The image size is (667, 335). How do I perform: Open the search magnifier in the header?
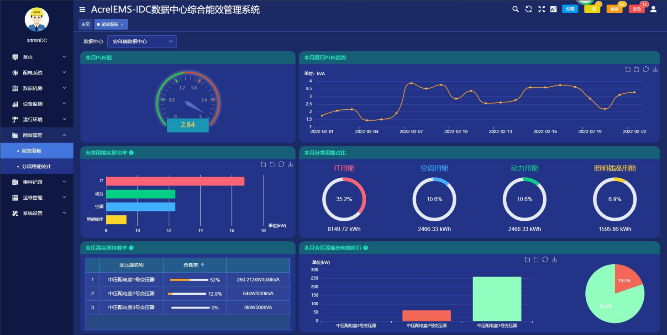point(515,9)
